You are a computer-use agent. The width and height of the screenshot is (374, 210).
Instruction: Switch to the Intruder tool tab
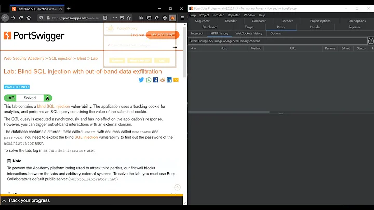point(315,27)
